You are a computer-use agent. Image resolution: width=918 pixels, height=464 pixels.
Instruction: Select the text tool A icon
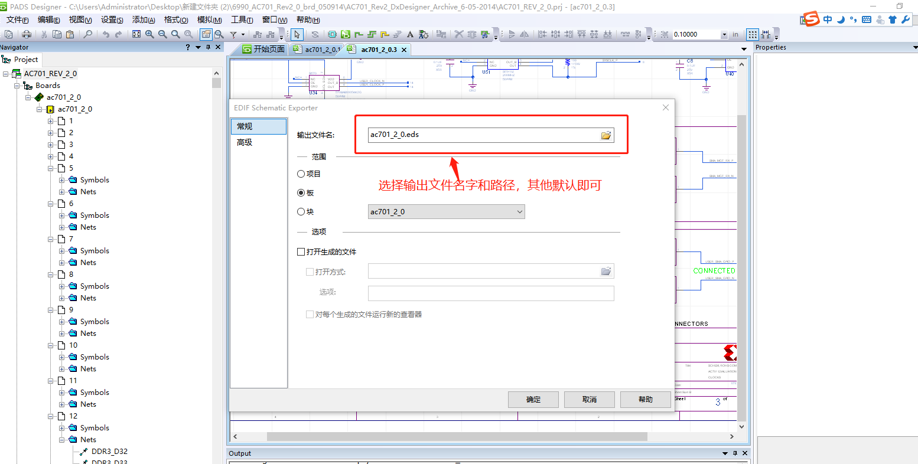409,34
